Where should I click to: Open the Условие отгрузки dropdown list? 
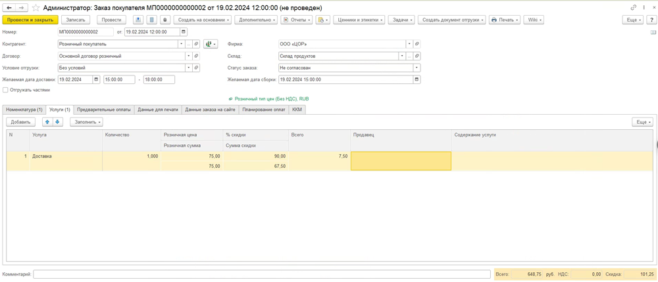[x=188, y=68]
